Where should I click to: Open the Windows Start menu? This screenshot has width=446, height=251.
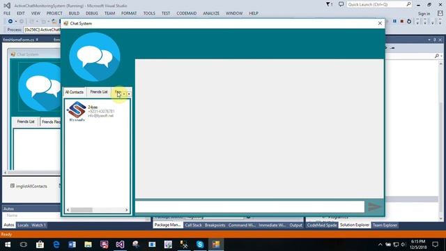pos(8,245)
